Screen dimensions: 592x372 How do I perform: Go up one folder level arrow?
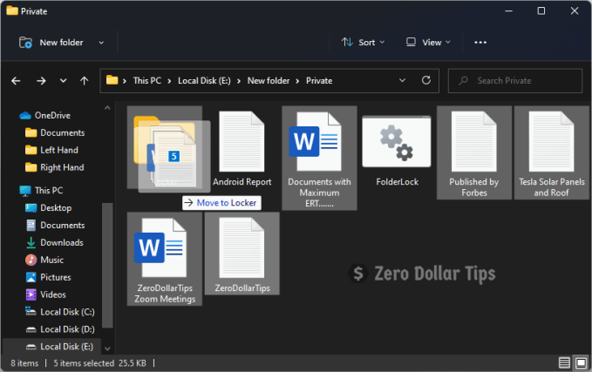[84, 80]
